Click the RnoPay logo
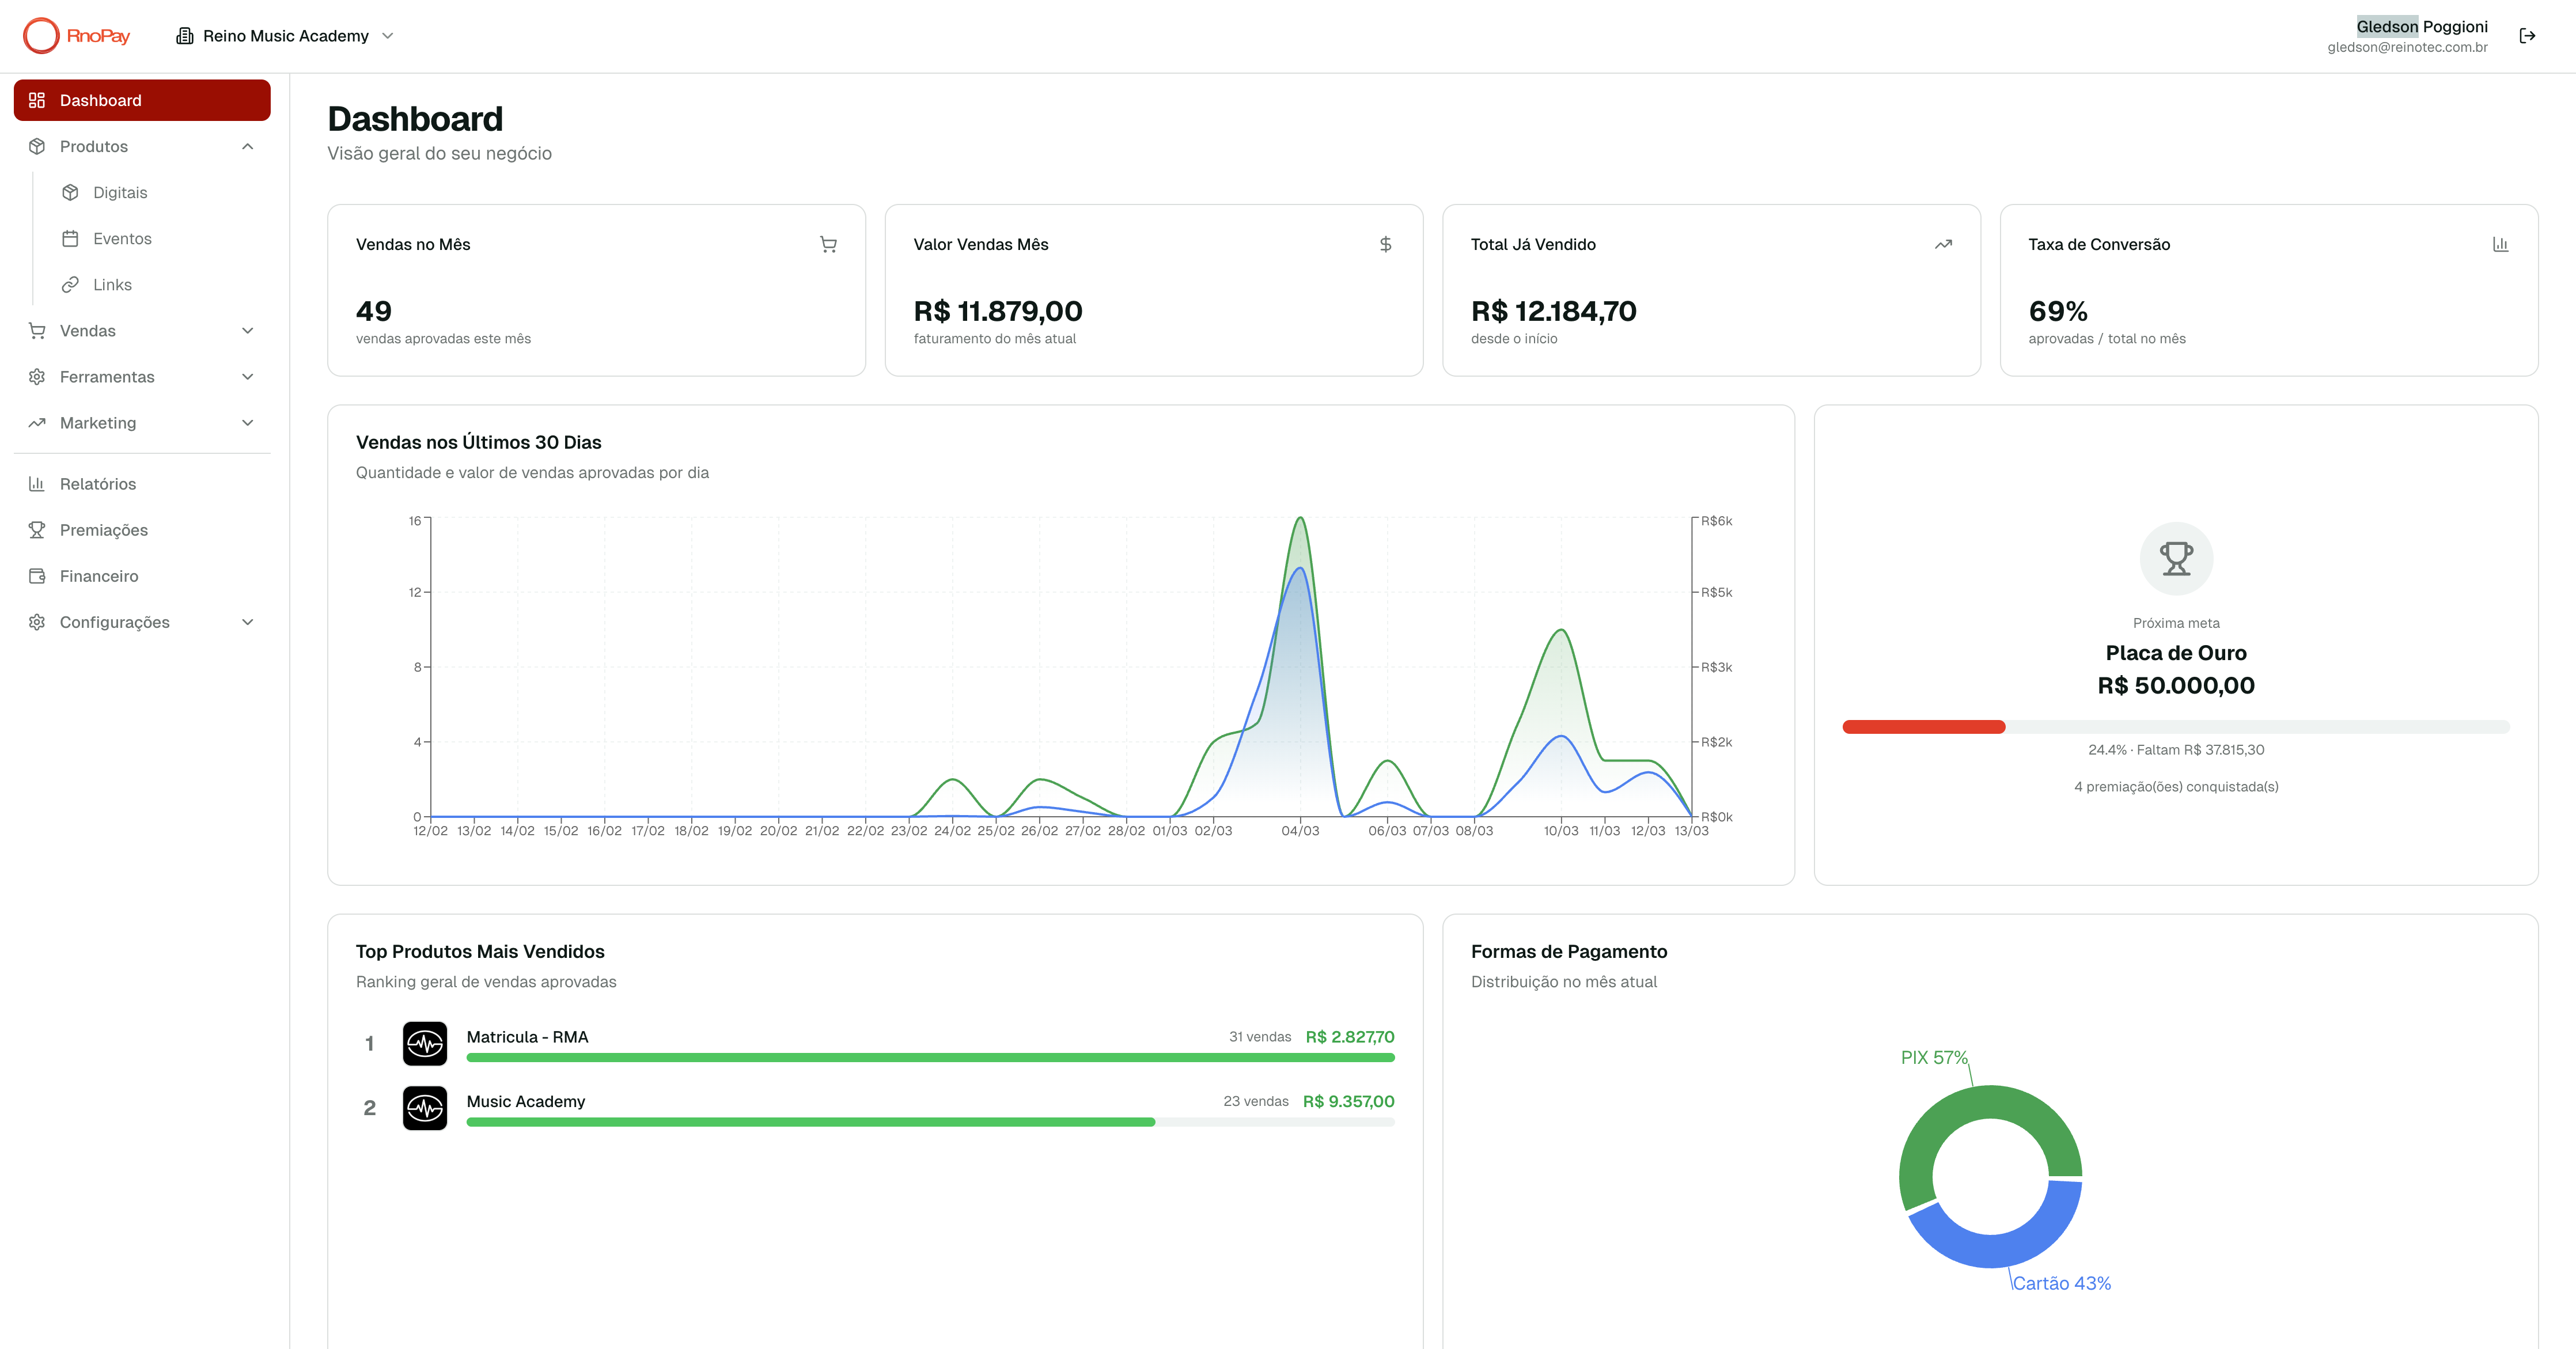The image size is (2576, 1349). pos(77,36)
